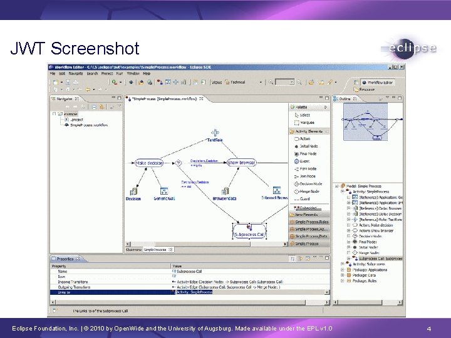Choose the Final Node palette element
451x338 pixels.
[306, 154]
